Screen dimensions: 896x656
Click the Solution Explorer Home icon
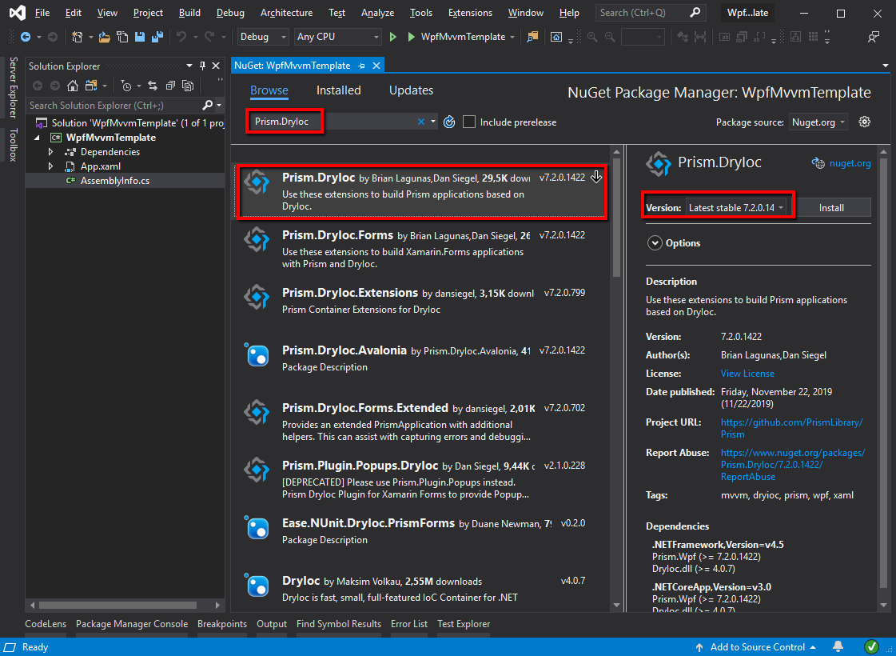coord(73,86)
